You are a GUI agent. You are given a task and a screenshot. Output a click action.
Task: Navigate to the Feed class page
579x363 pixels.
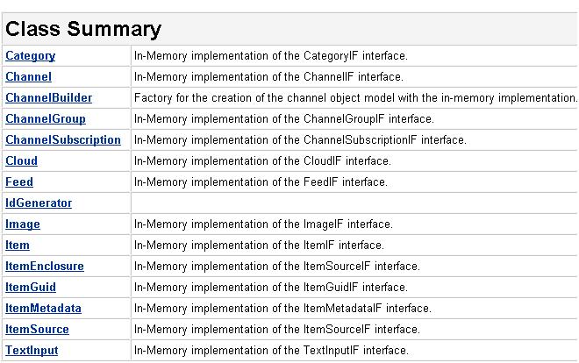tap(19, 181)
